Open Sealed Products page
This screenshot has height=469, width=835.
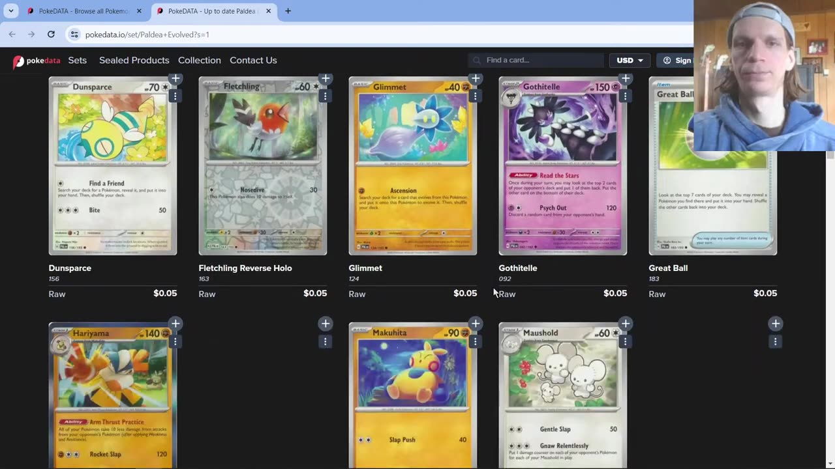(134, 60)
